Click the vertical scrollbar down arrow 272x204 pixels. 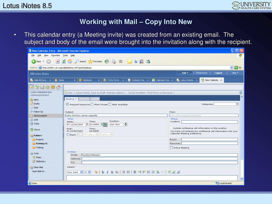pos(242,178)
